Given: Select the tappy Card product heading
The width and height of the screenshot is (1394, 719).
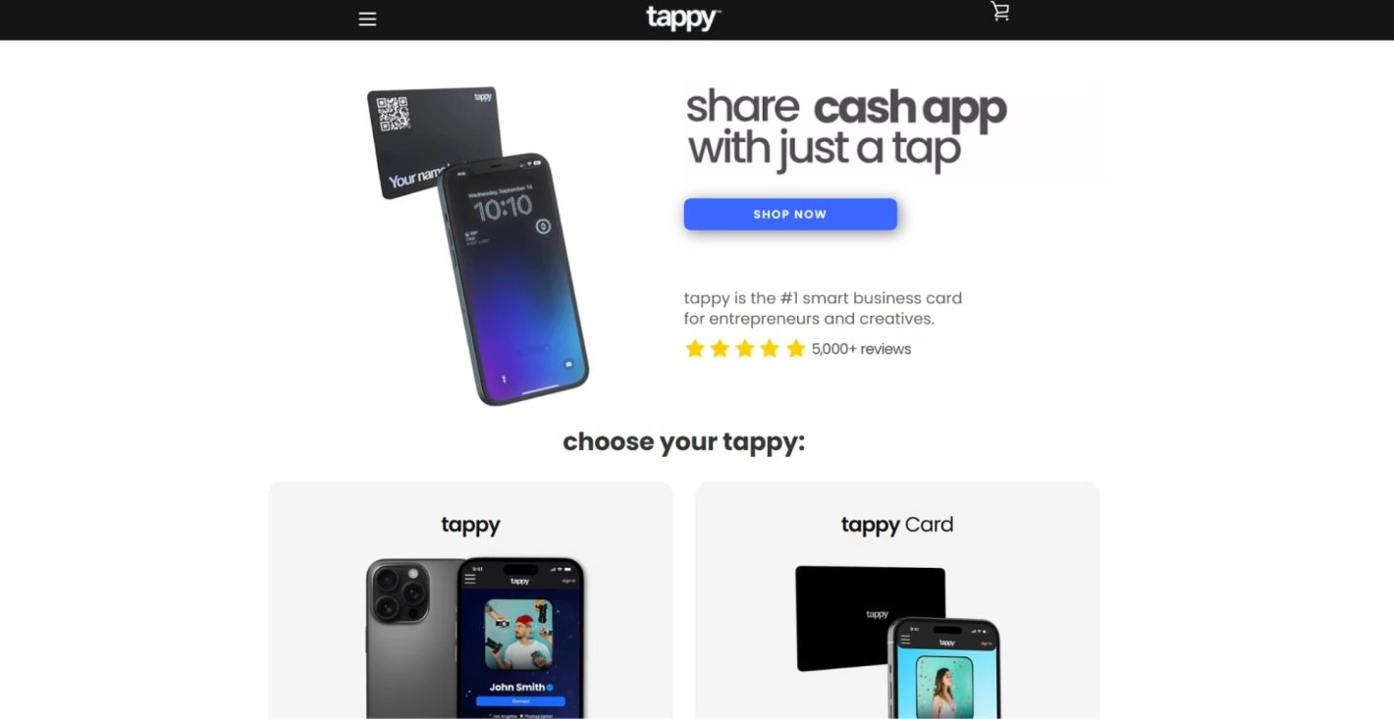Looking at the screenshot, I should [897, 526].
